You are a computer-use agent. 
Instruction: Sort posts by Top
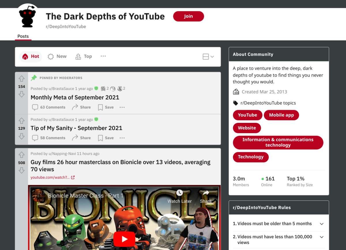coord(84,57)
